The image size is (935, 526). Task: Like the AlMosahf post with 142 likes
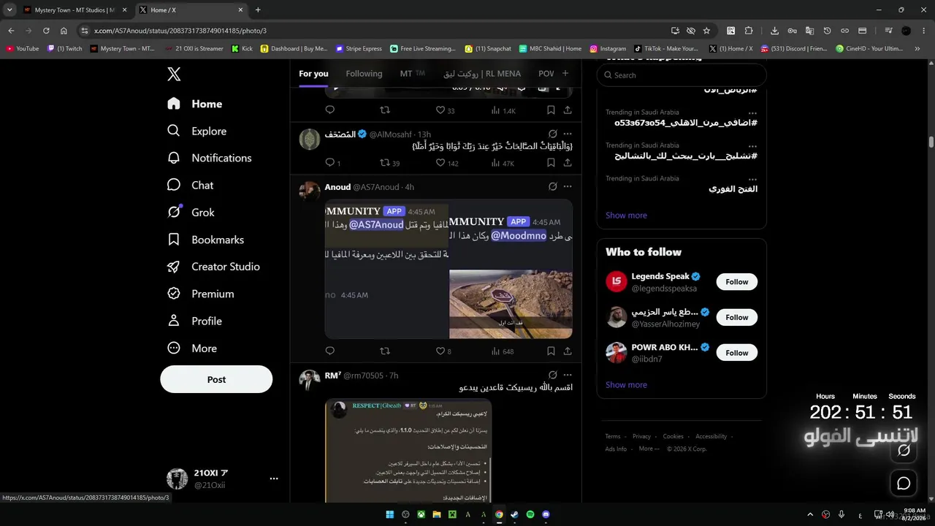pyautogui.click(x=440, y=163)
